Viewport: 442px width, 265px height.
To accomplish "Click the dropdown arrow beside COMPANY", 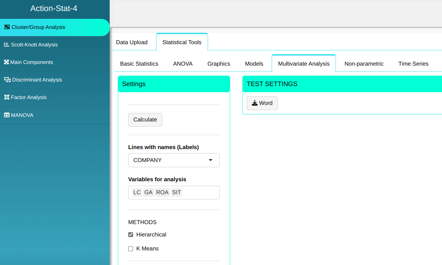I will pos(211,160).
